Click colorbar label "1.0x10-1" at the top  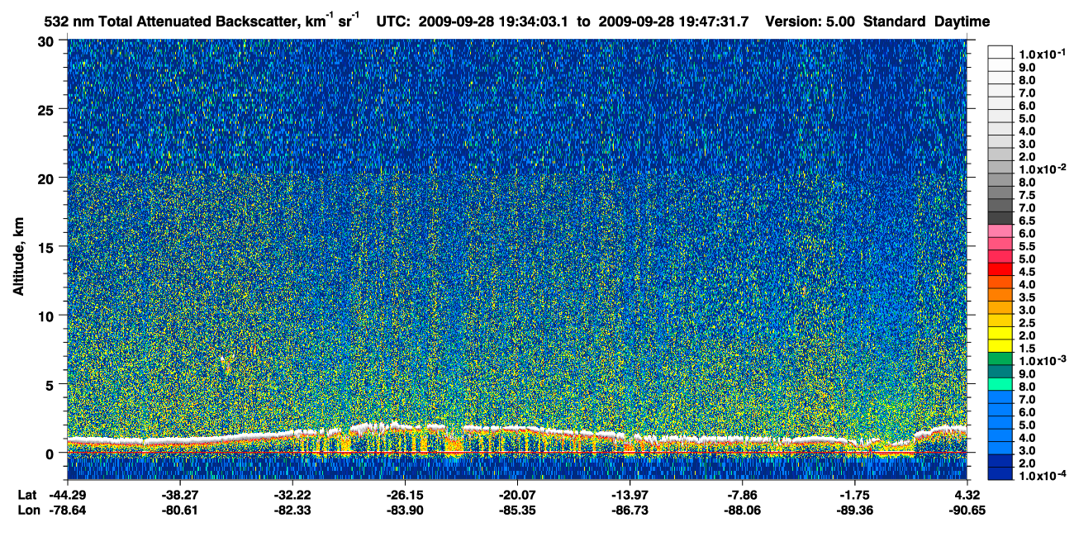[x=1042, y=52]
